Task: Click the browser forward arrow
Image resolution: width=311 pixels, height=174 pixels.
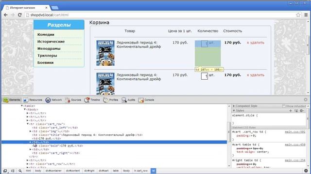Action: (13, 15)
